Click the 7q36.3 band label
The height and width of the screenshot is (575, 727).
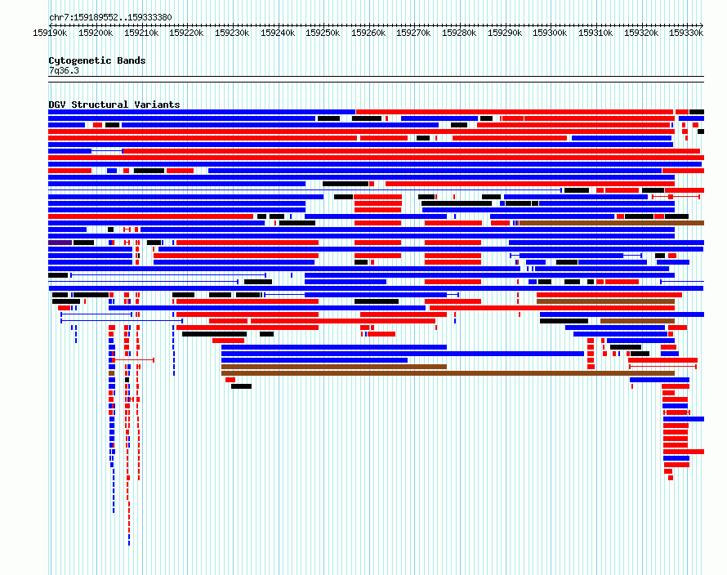64,70
